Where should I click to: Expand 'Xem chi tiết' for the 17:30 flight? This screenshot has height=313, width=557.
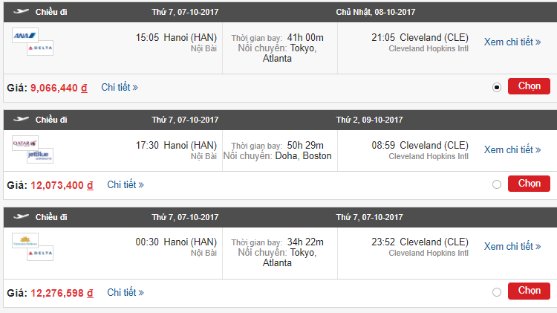(512, 150)
